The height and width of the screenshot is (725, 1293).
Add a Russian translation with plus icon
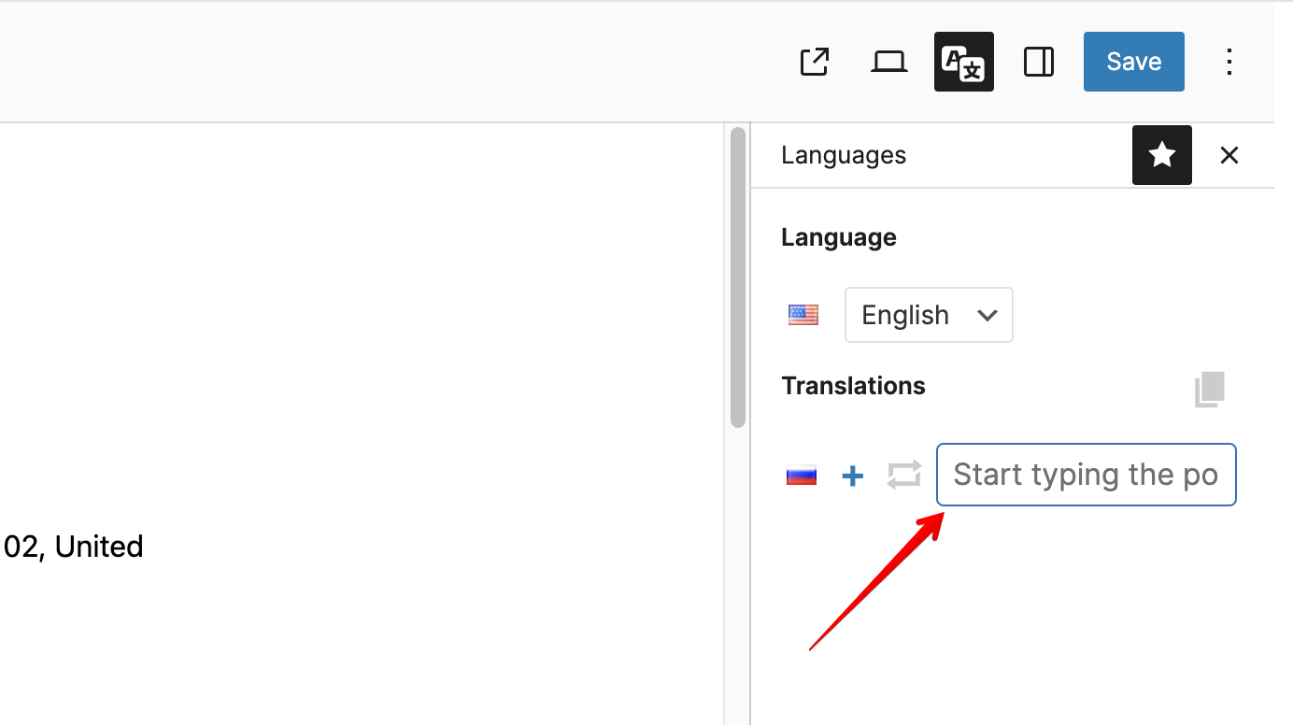[852, 476]
